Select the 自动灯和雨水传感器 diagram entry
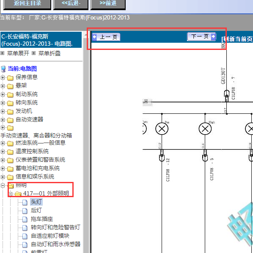Viewport: 253px width, 253px height. [55, 244]
